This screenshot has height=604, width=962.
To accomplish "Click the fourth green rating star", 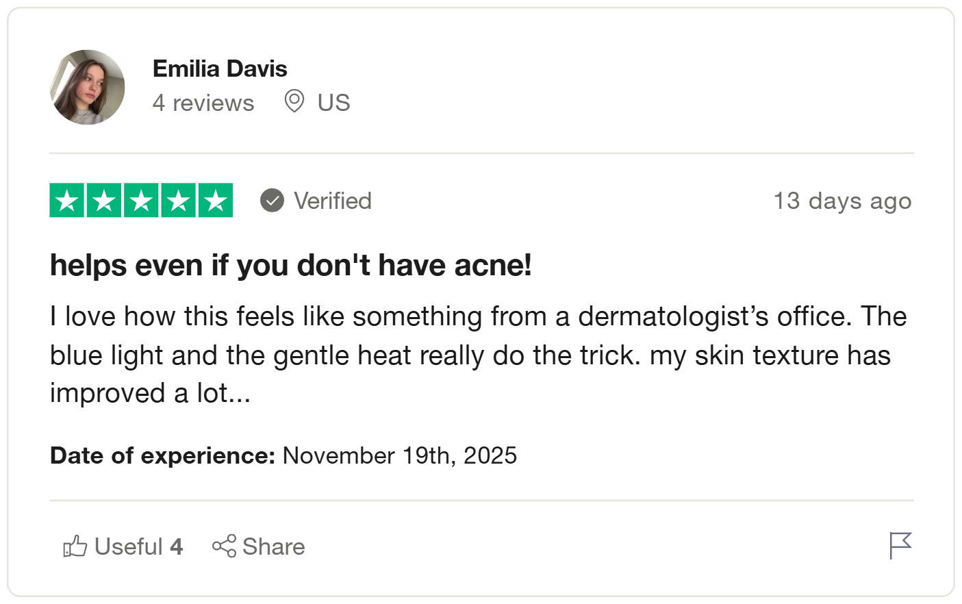I will coord(178,201).
